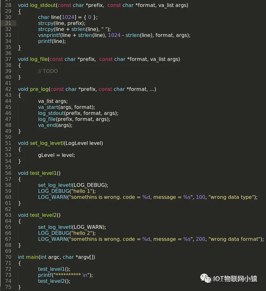266x291 pixels.
Task: Click the '// TODO' comment
Action: (x=48, y=71)
